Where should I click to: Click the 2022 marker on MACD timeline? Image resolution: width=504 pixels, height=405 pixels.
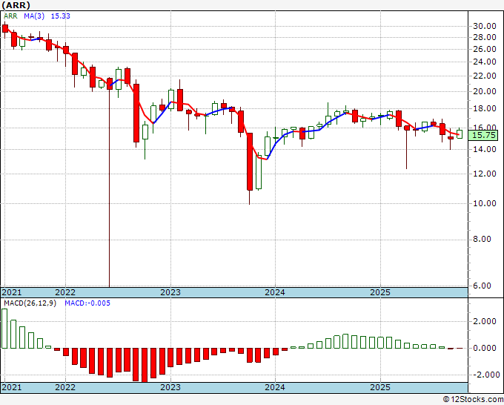point(65,387)
